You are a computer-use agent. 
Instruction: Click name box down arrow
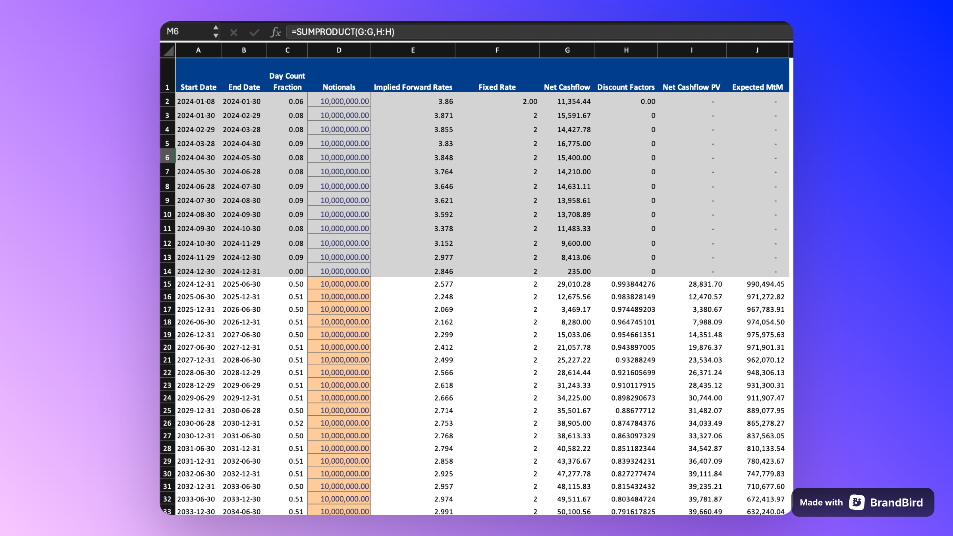(x=215, y=36)
